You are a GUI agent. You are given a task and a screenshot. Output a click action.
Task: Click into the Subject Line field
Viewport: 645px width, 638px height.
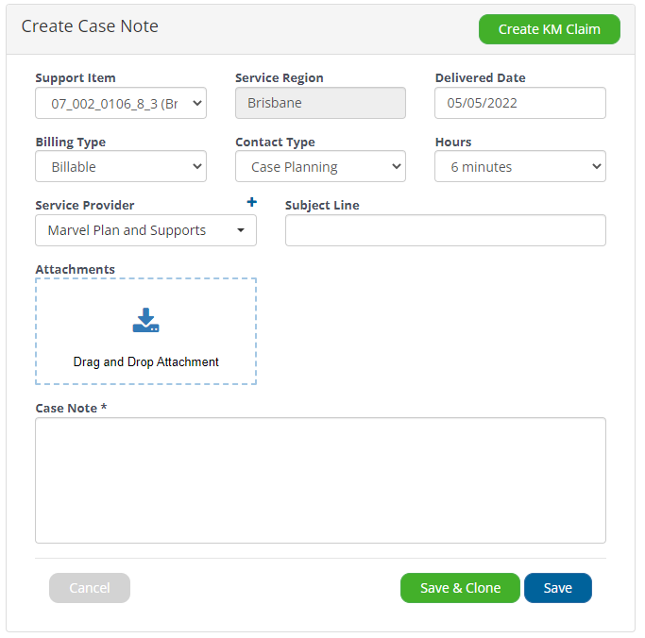coord(446,230)
